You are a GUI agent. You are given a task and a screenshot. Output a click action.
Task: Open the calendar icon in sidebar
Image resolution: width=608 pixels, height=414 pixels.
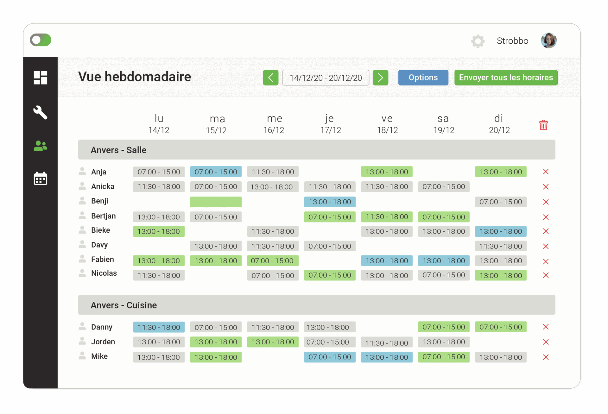41,179
